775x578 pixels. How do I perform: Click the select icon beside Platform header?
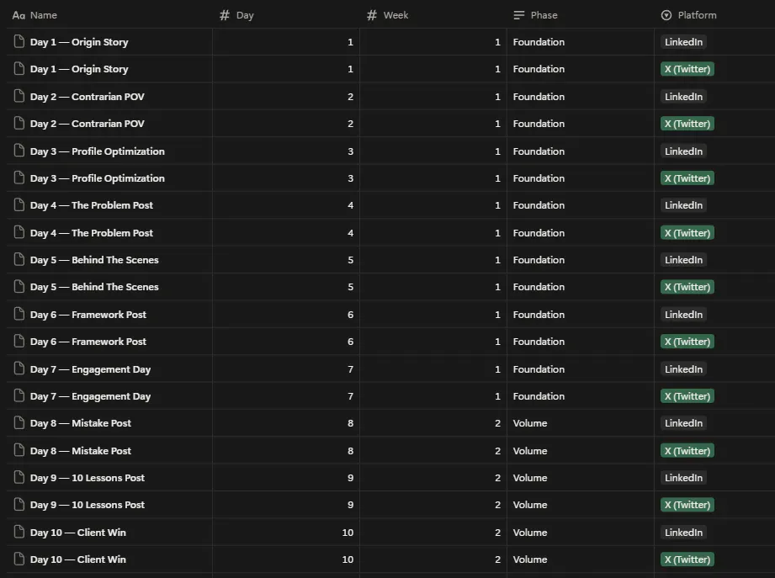pos(666,15)
